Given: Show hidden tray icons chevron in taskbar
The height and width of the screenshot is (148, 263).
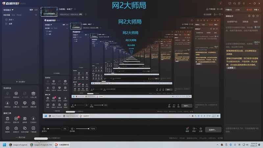Looking at the screenshot, I should coord(218,145).
